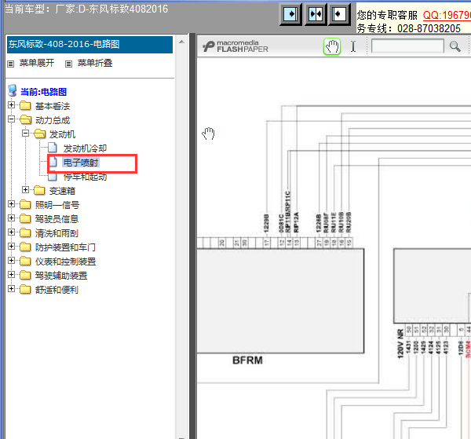The image size is (471, 439).
Task: Select 变速箱 folder label
Action: (63, 191)
